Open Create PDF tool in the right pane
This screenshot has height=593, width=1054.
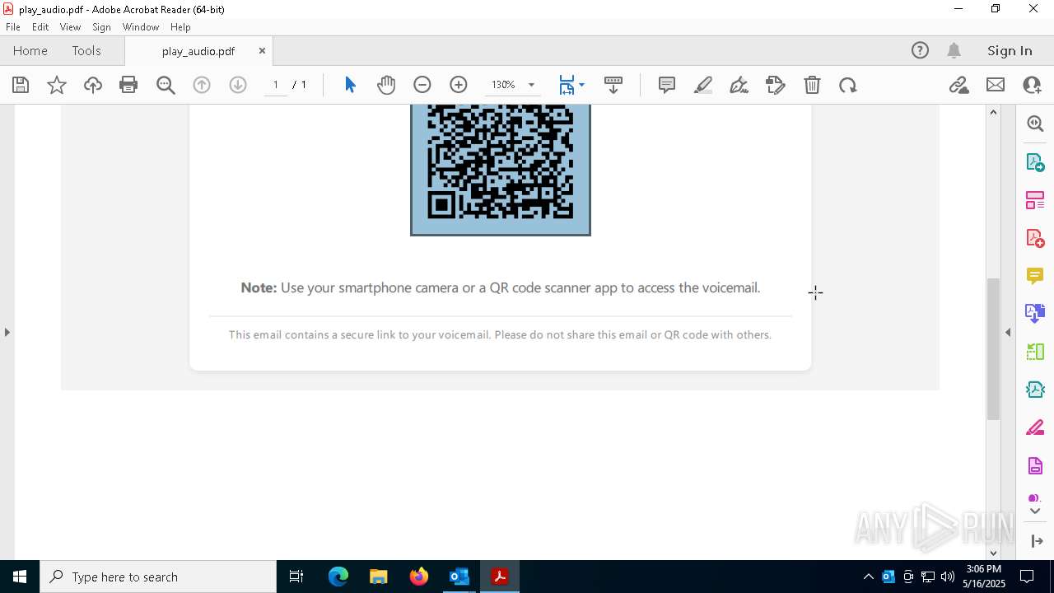tap(1035, 238)
